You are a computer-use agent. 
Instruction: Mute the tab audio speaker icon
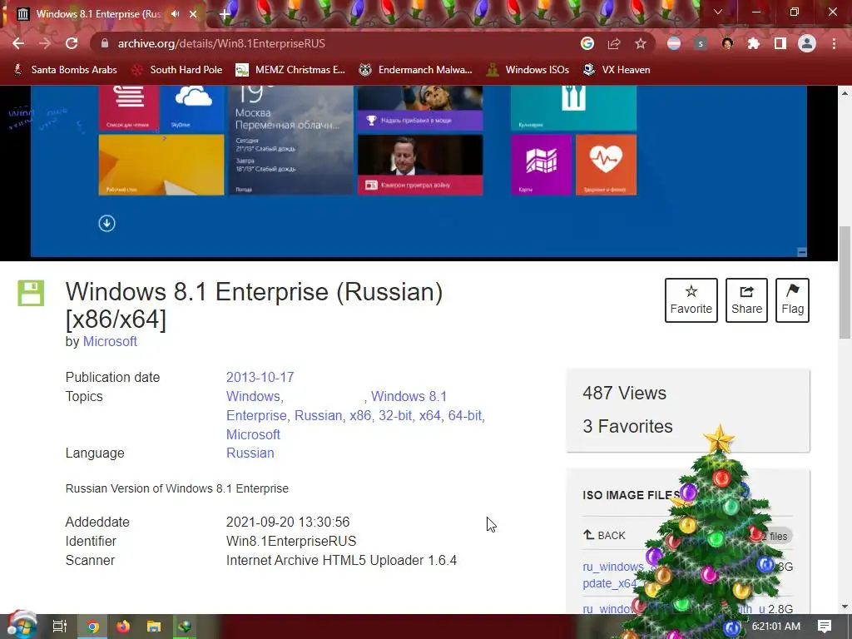(175, 13)
